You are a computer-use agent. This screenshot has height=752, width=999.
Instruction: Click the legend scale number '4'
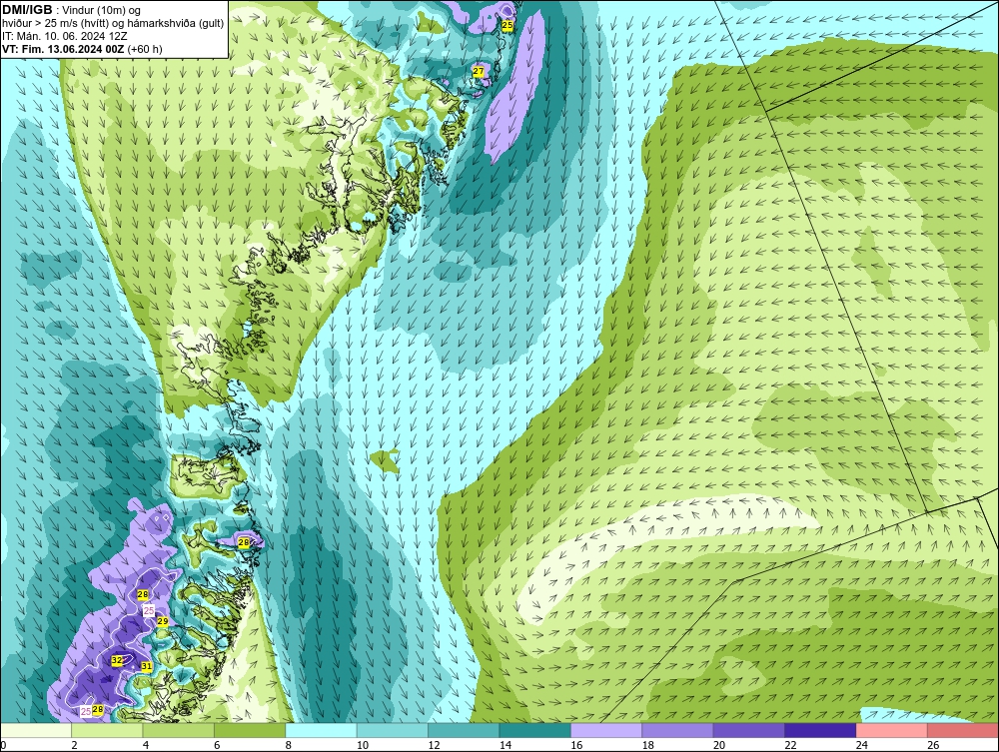point(146,745)
